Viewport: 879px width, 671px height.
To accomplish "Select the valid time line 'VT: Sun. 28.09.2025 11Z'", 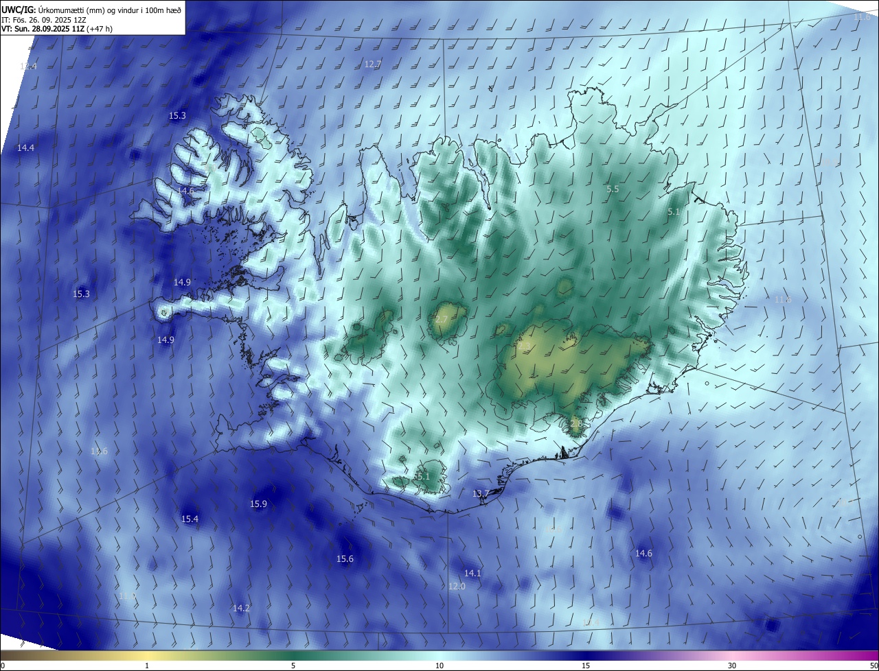I will pos(43,29).
